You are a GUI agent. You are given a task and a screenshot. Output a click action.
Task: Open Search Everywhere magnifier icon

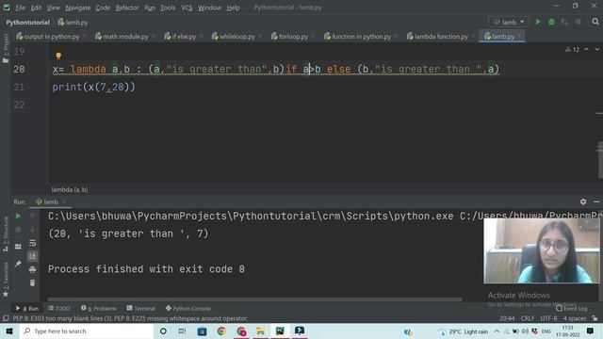[595, 22]
